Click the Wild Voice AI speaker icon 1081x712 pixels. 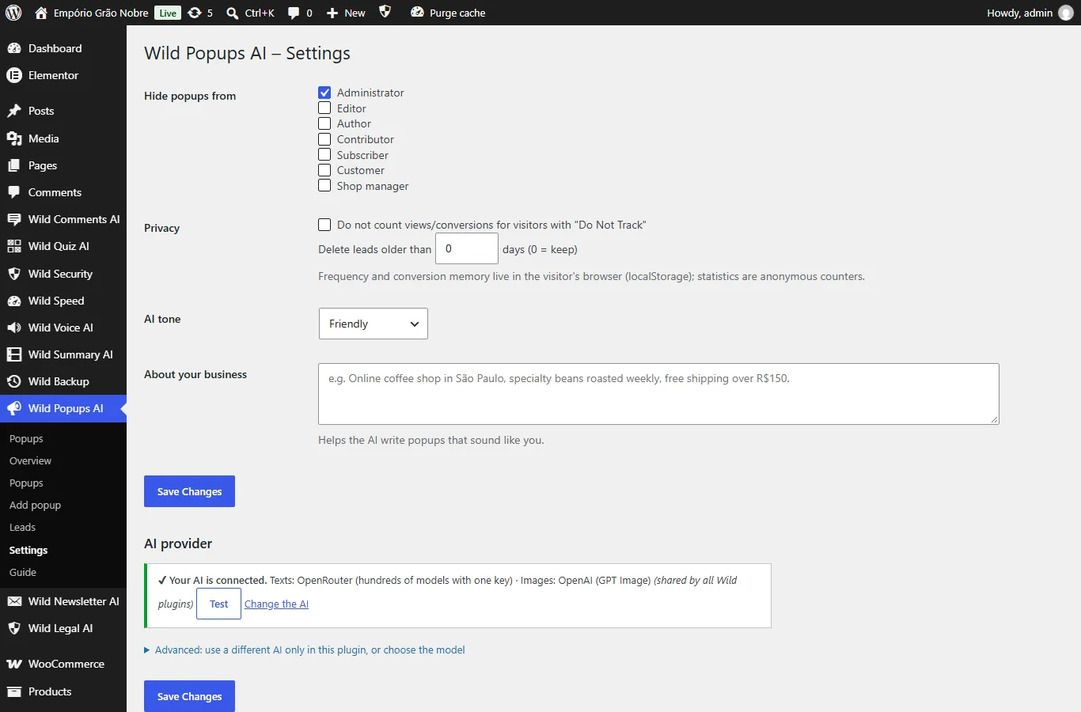(14, 328)
